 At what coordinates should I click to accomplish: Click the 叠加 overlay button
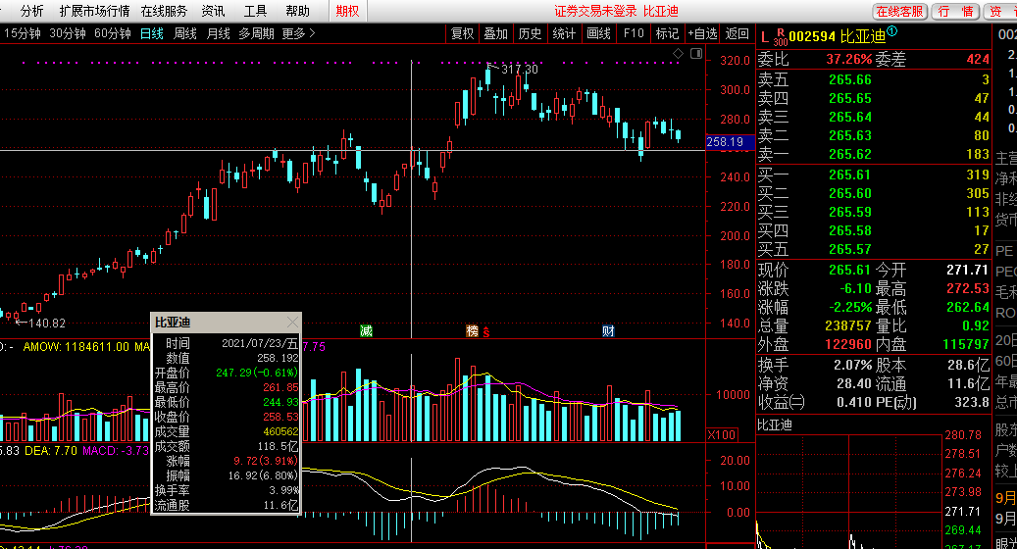[495, 33]
